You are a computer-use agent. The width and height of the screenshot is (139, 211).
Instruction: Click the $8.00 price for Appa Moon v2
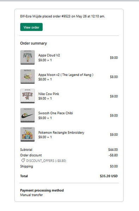point(114,77)
